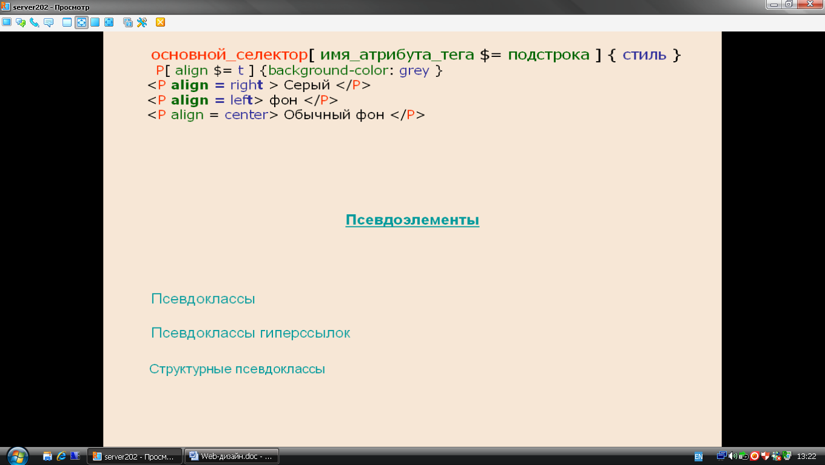This screenshot has height=465, width=825.
Task: Open the Псевдоэлементы link
Action: pos(412,220)
